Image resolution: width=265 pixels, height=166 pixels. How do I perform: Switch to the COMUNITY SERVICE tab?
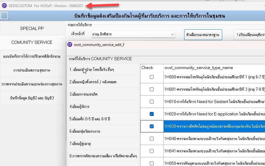(x=32, y=42)
